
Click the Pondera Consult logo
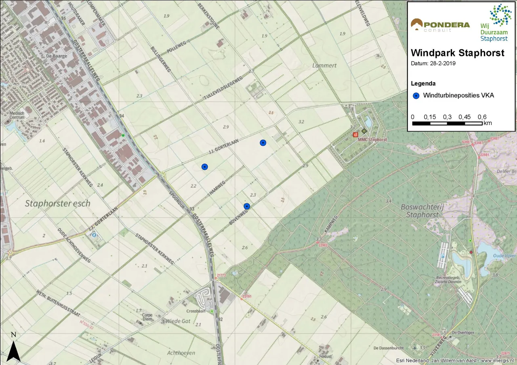[440, 26]
